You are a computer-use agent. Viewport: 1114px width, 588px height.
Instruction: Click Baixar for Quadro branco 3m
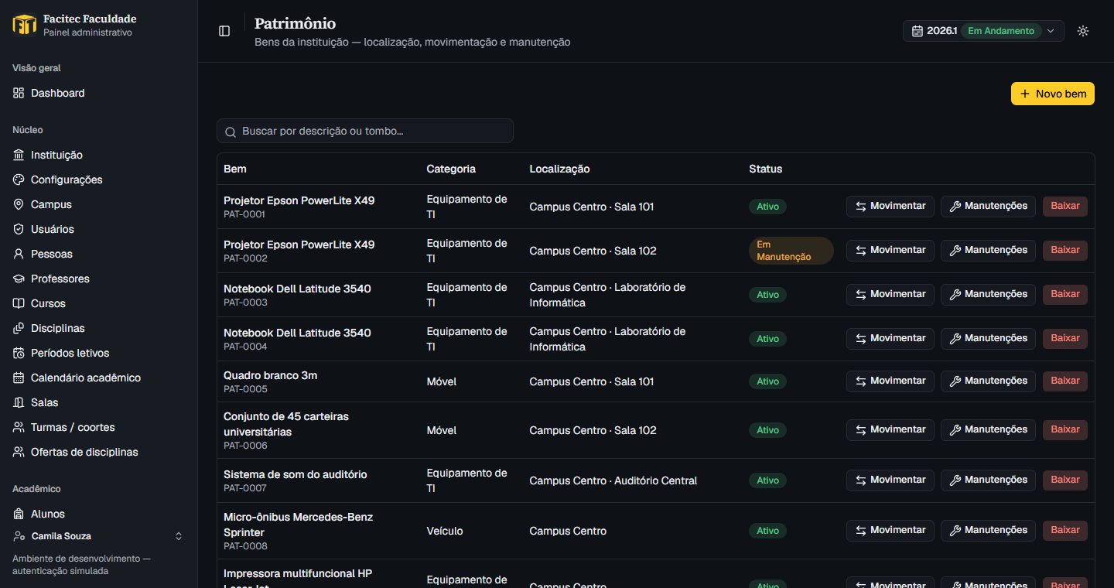coord(1065,381)
